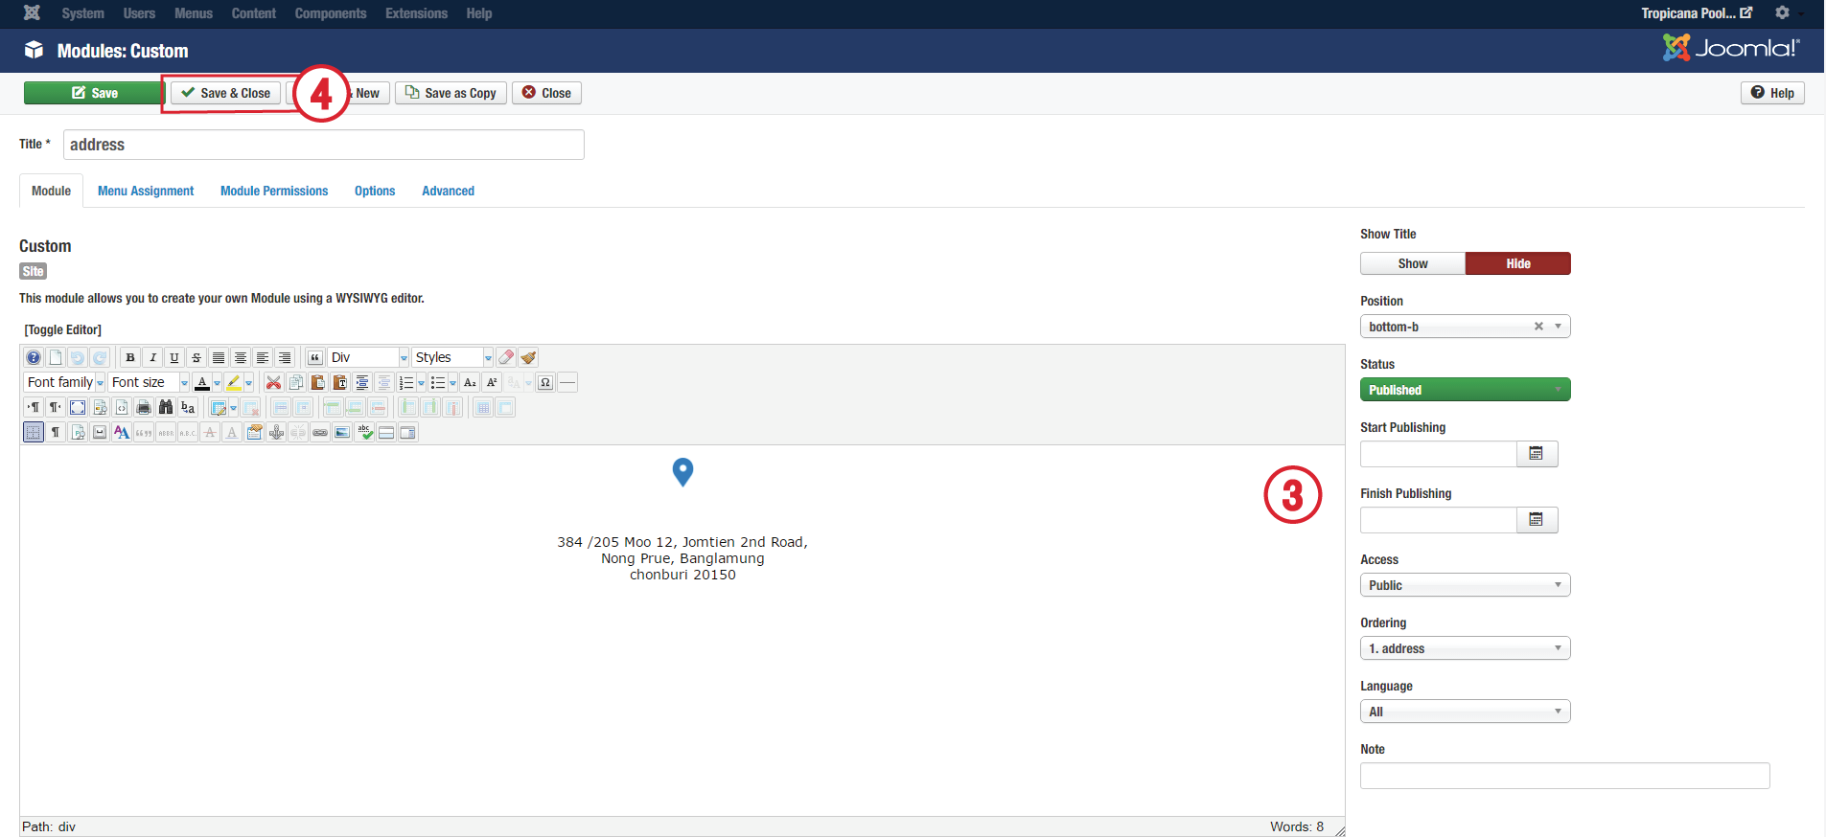Click the New Document editor icon
1826x837 pixels.
[56, 357]
